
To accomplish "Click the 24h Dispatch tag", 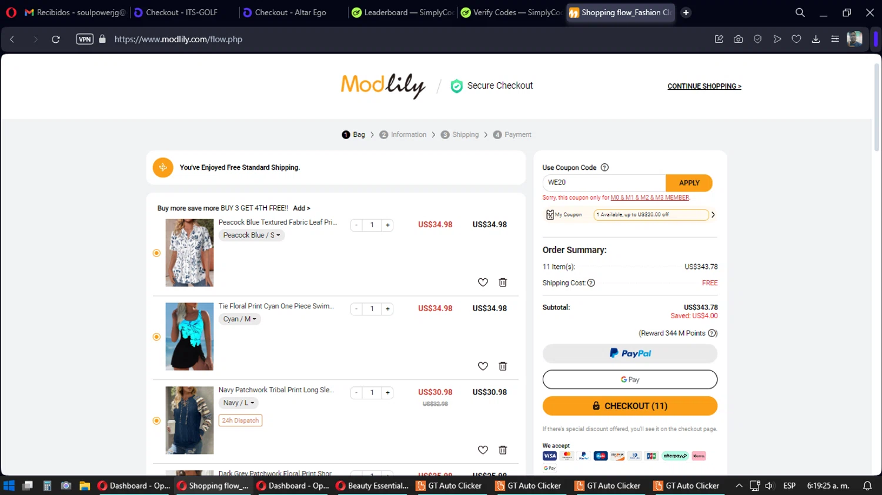I will point(240,420).
